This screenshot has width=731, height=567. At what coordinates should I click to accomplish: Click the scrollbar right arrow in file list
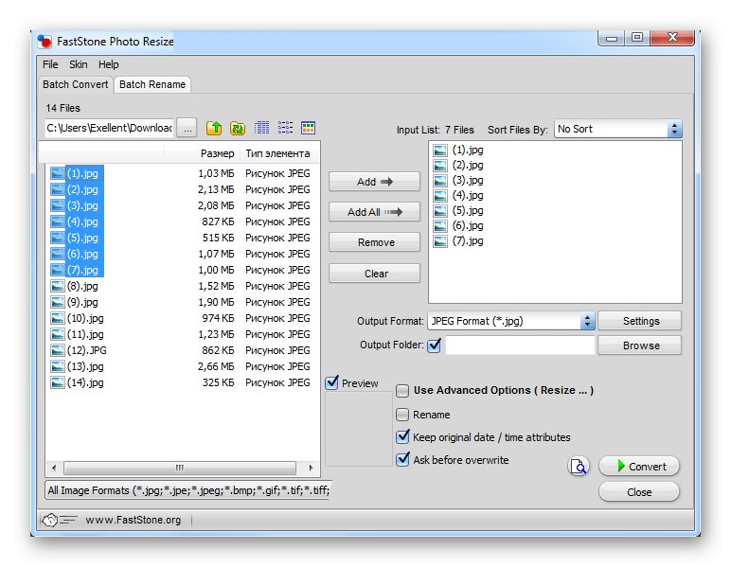coord(311,468)
